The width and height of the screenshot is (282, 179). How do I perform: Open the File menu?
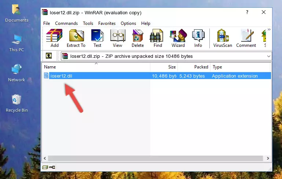pyautogui.click(x=47, y=23)
